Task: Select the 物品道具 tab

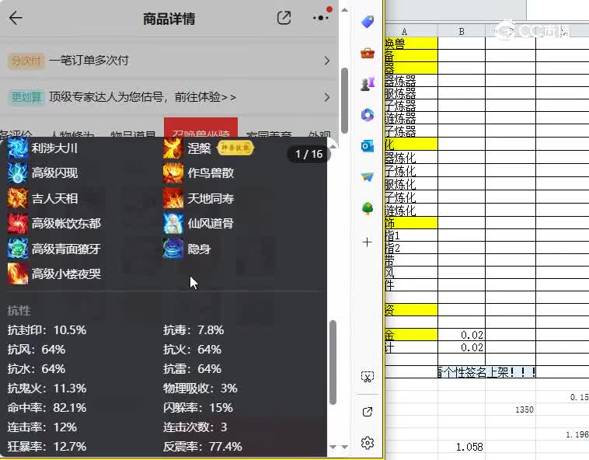Action: pyautogui.click(x=134, y=134)
